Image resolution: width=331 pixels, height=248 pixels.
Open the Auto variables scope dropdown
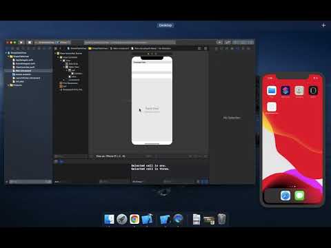pos(57,182)
